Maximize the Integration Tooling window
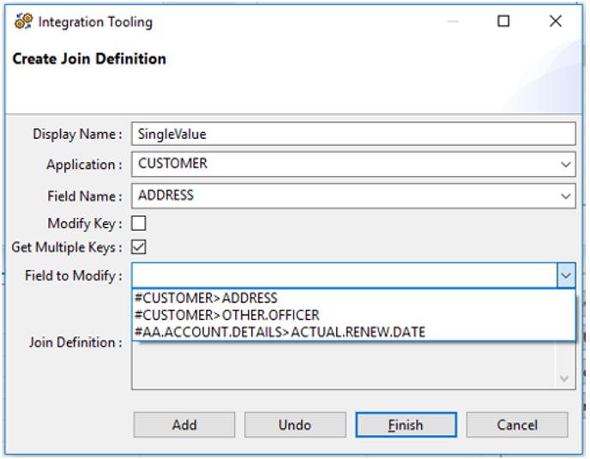Screen dimensions: 590x459 tap(503, 21)
